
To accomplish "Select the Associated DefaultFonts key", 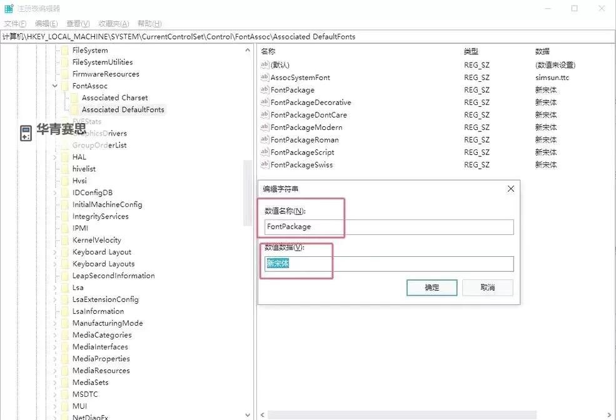I will coord(123,110).
